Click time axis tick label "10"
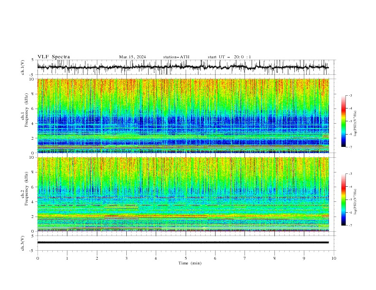The height and width of the screenshot is (290, 376). (x=334, y=258)
